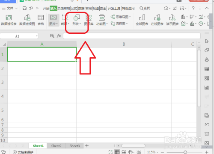The width and height of the screenshot is (214, 154).
Task: Open the 流程图 flowchart dropdown
Action: tap(119, 24)
